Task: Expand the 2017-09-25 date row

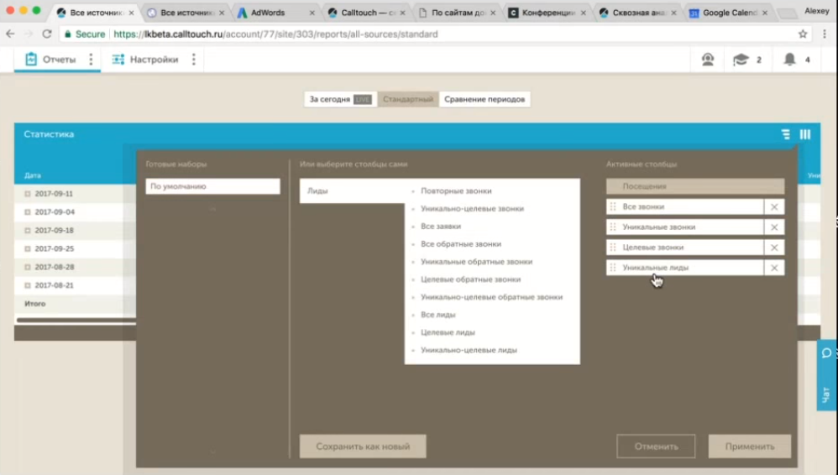Action: [27, 248]
